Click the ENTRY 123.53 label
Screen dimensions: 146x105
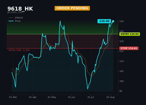[130, 34]
